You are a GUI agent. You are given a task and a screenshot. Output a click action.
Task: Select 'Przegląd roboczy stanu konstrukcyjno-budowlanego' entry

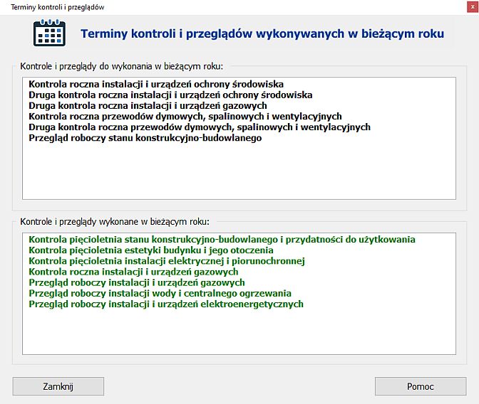click(145, 138)
